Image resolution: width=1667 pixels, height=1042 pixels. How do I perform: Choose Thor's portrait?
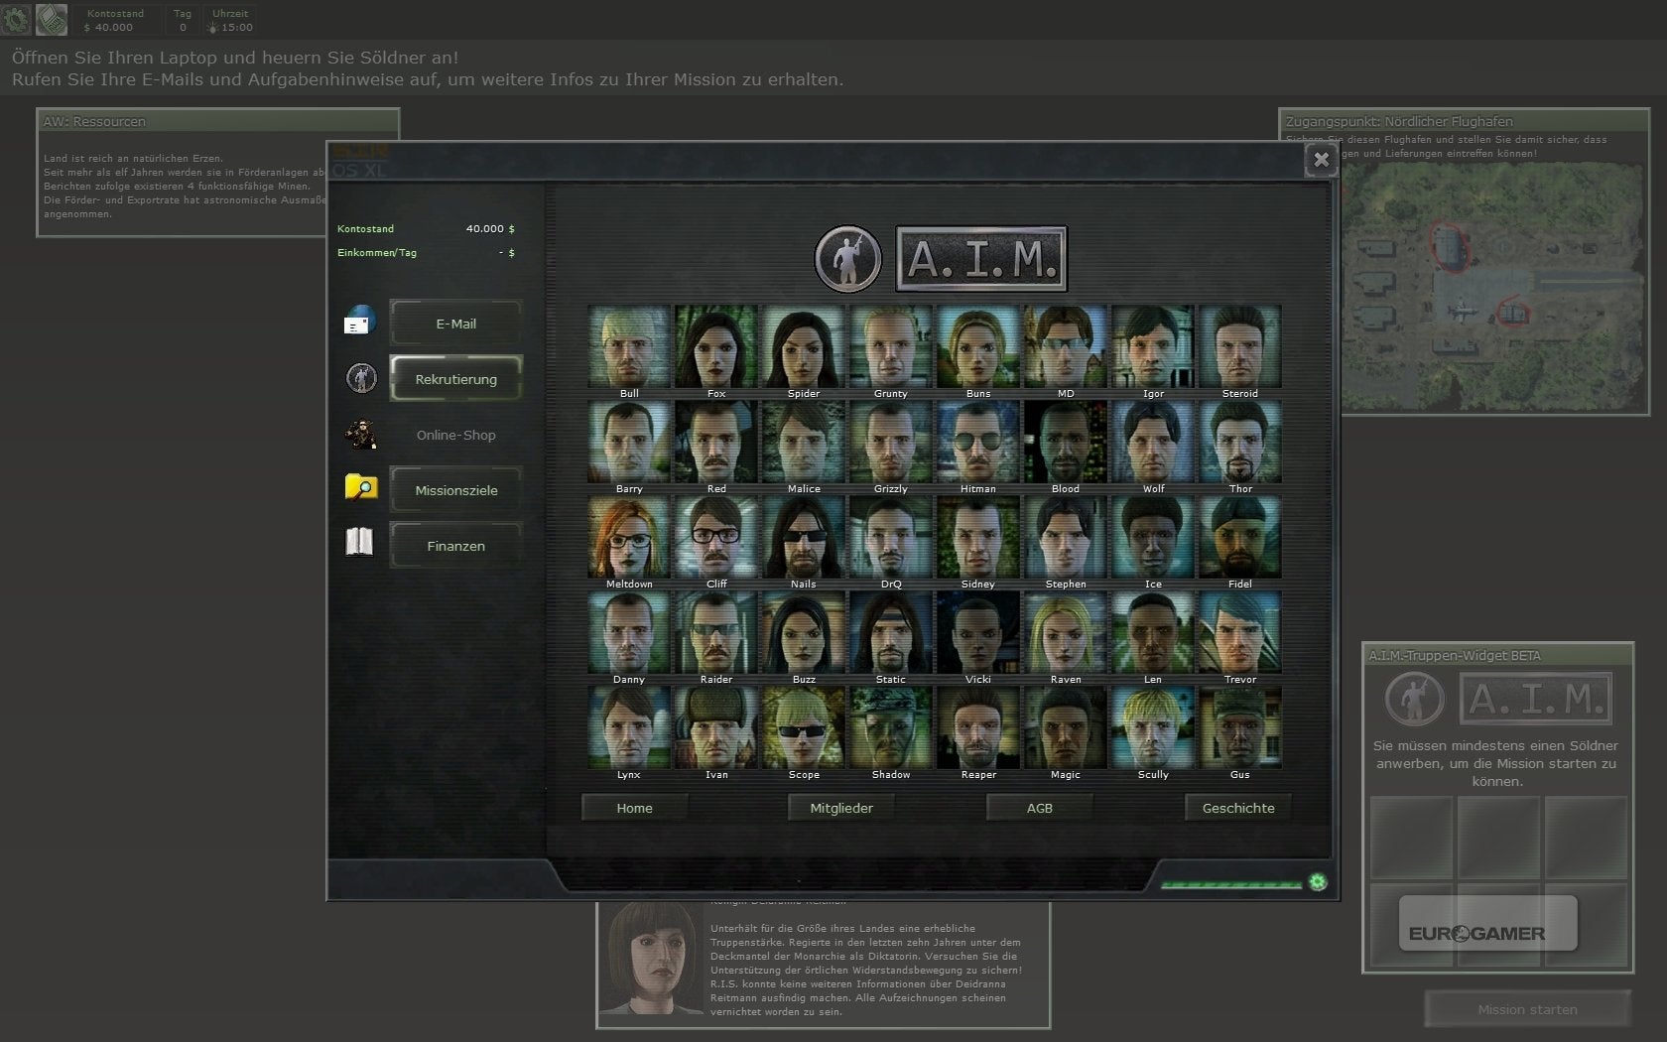1240,442
